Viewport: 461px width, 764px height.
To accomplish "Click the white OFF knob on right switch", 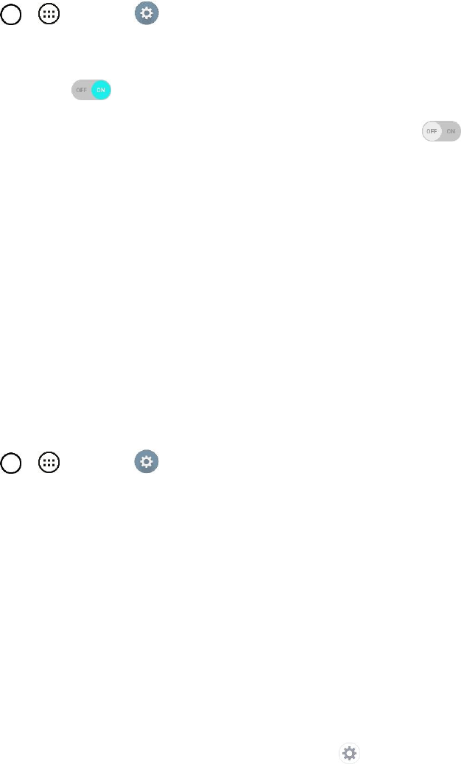I will (432, 131).
